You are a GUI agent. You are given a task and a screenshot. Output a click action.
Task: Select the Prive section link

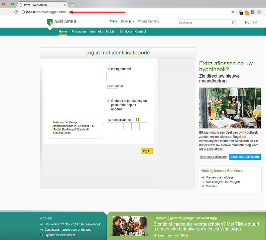click(113, 21)
